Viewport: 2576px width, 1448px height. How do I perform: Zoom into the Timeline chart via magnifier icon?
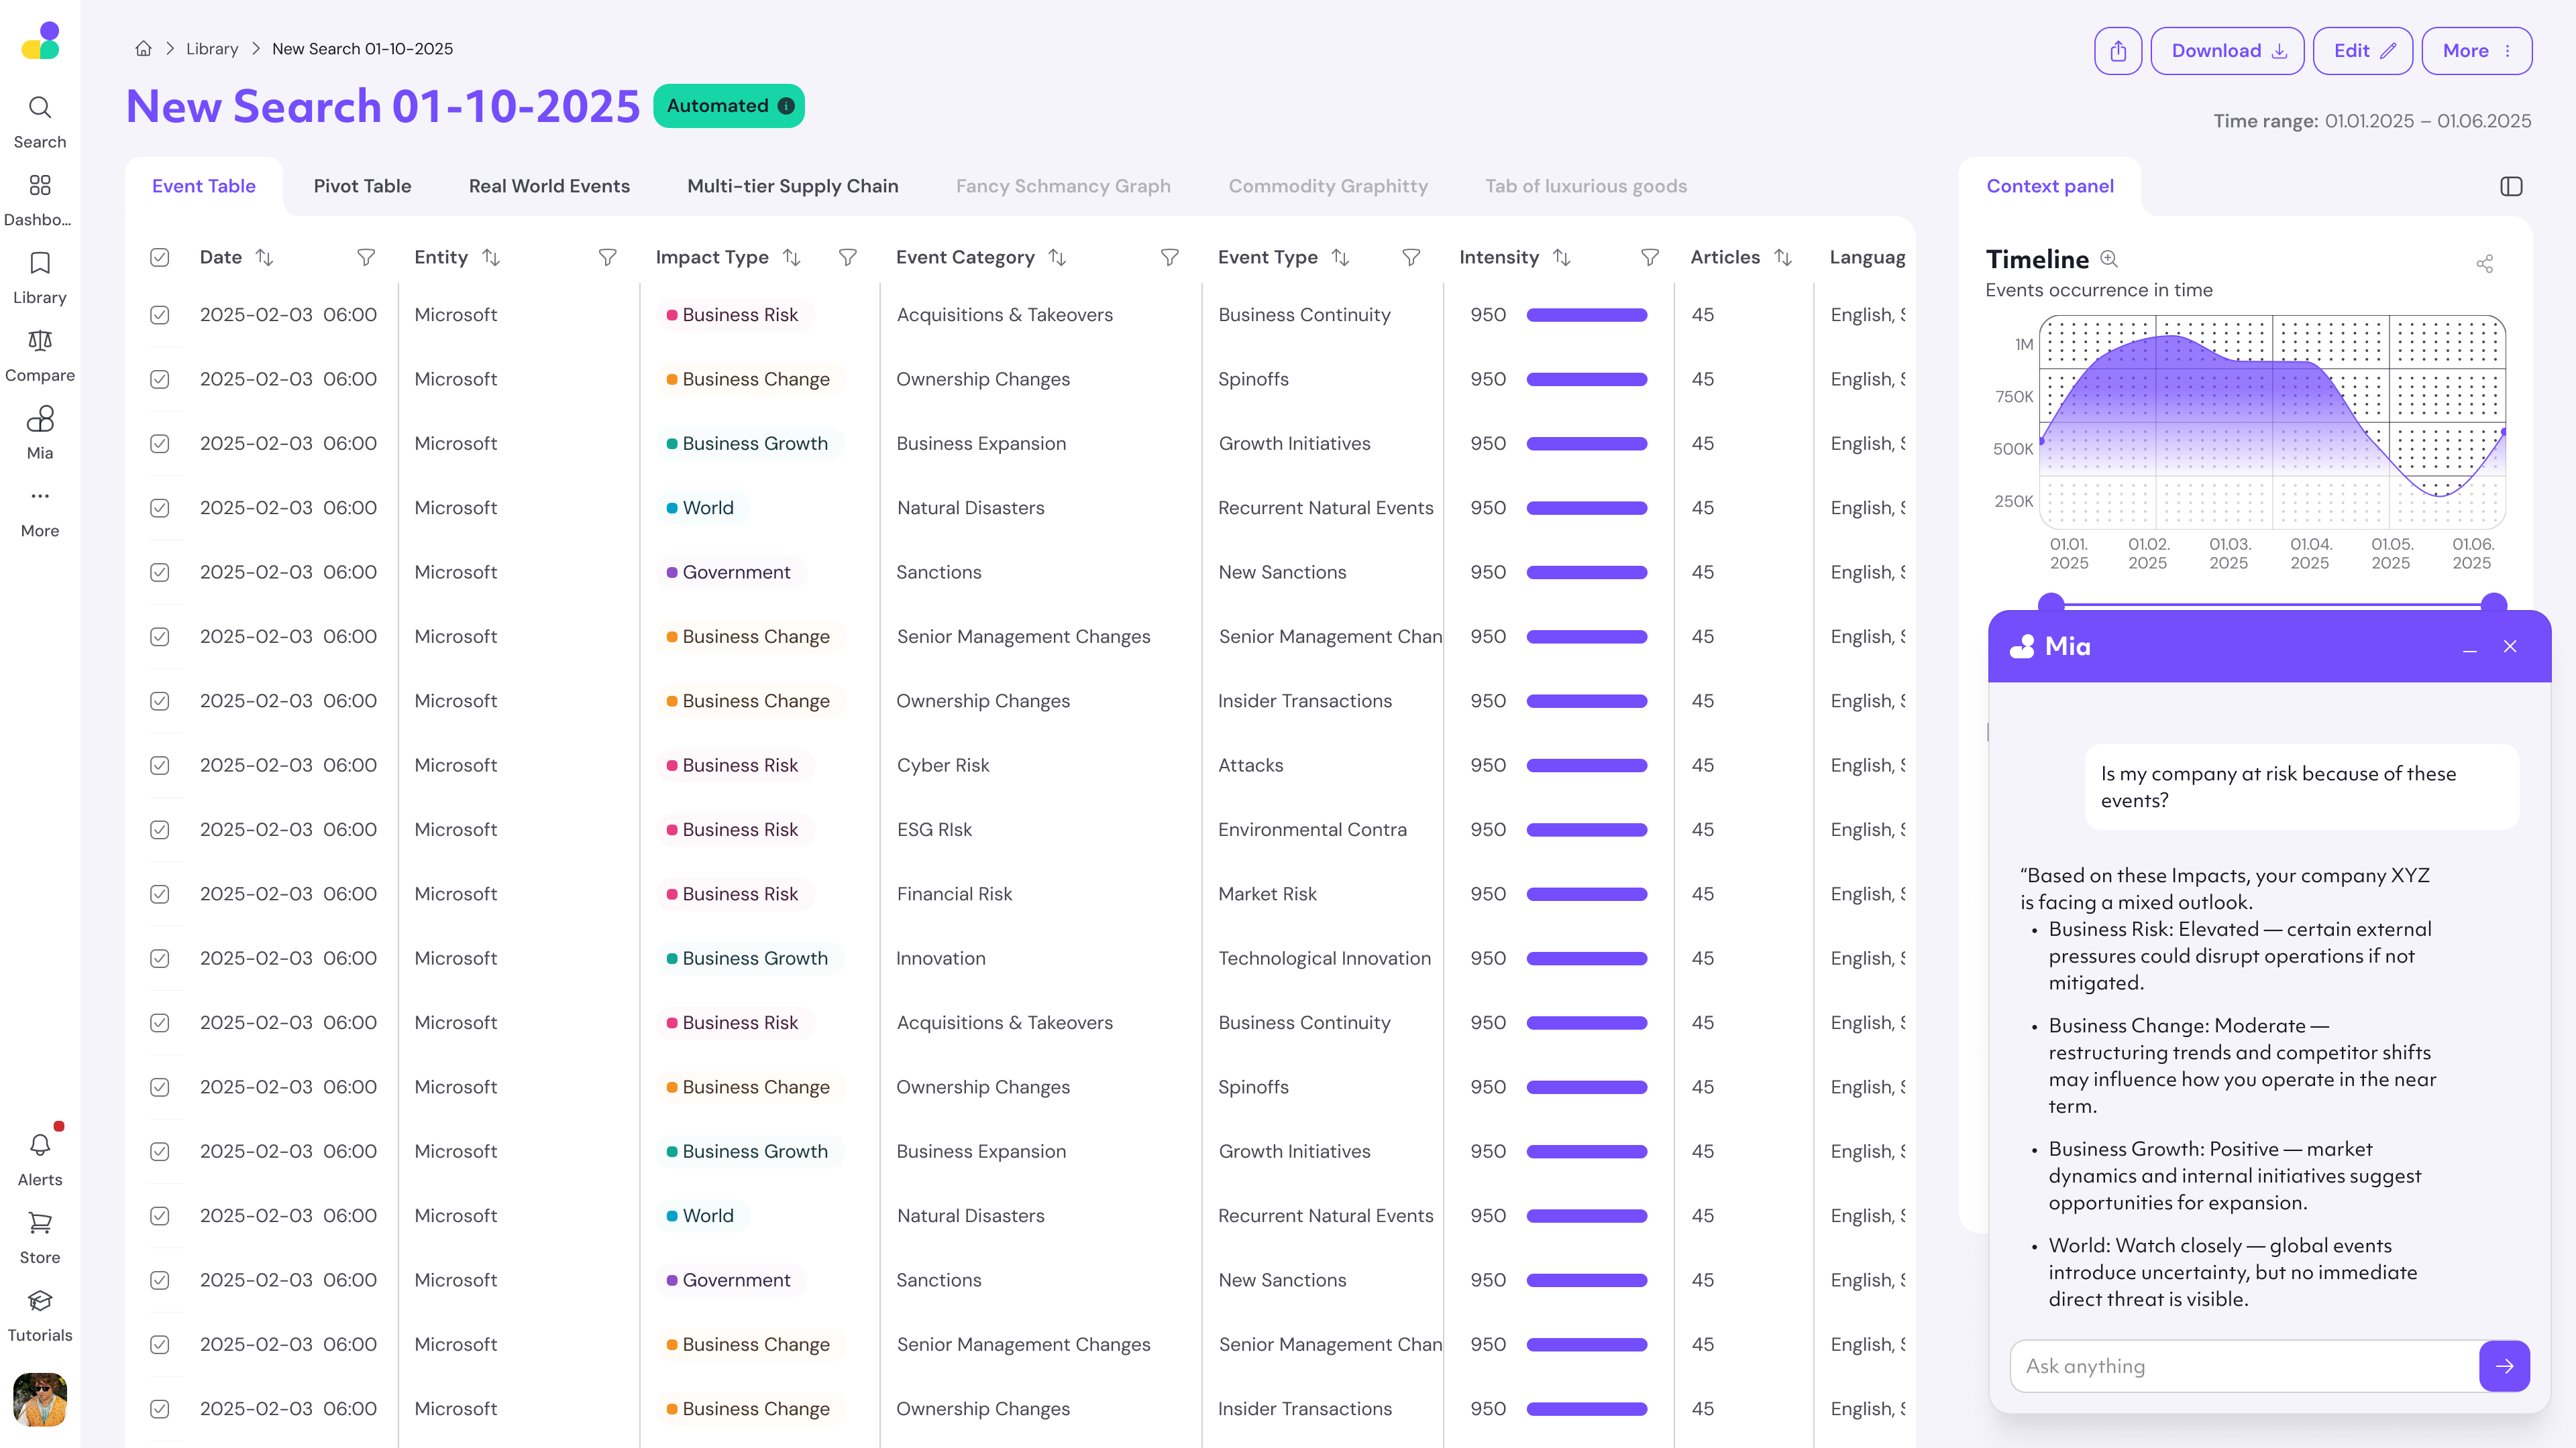tap(2109, 259)
